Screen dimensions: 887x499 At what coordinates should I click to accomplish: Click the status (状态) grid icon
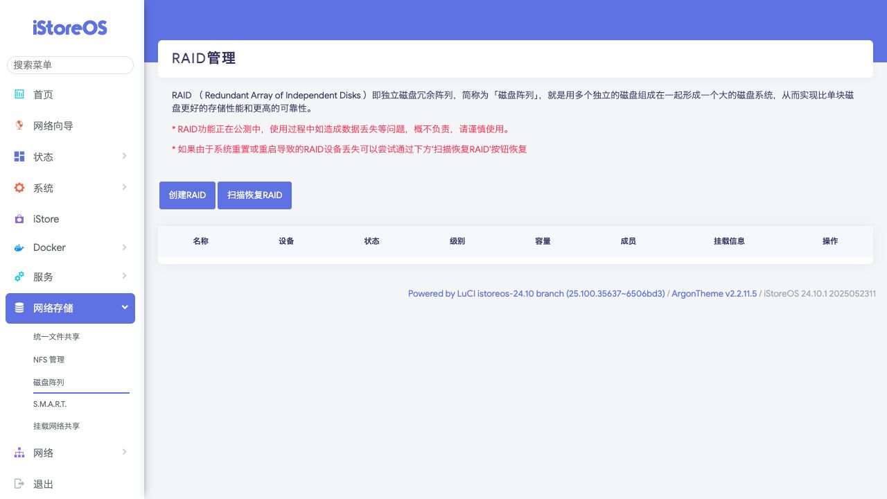(19, 157)
